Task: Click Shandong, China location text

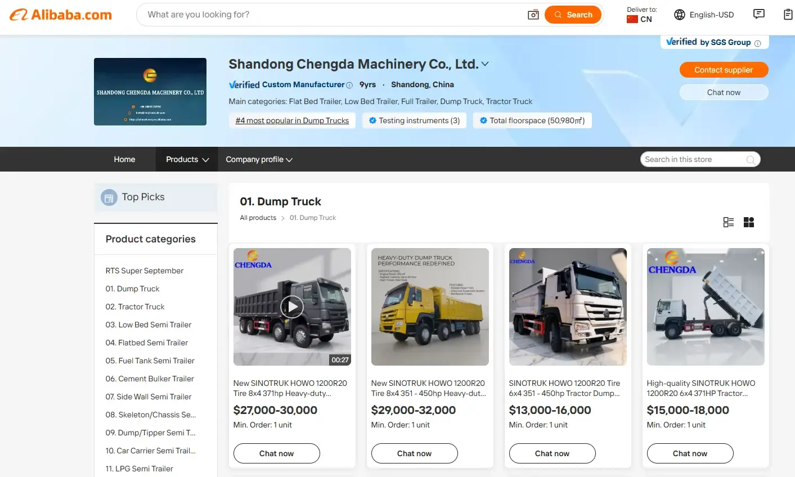Action: (423, 84)
